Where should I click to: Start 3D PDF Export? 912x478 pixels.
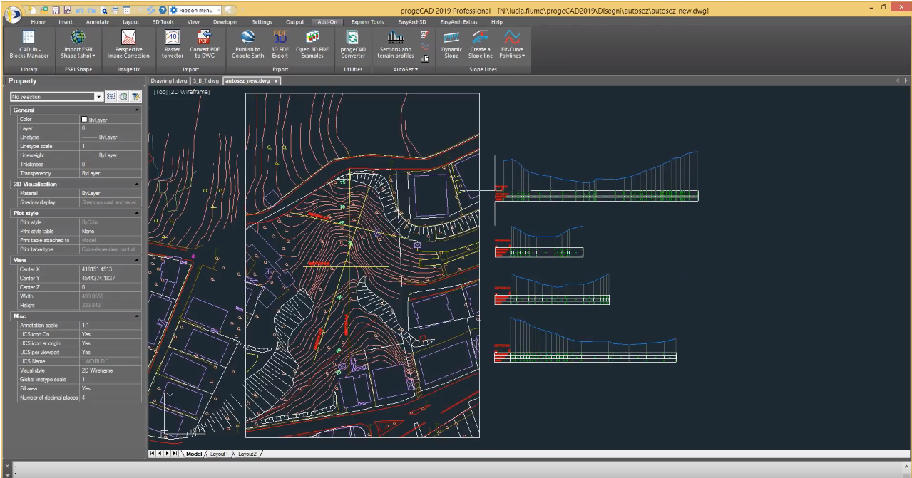coord(280,44)
